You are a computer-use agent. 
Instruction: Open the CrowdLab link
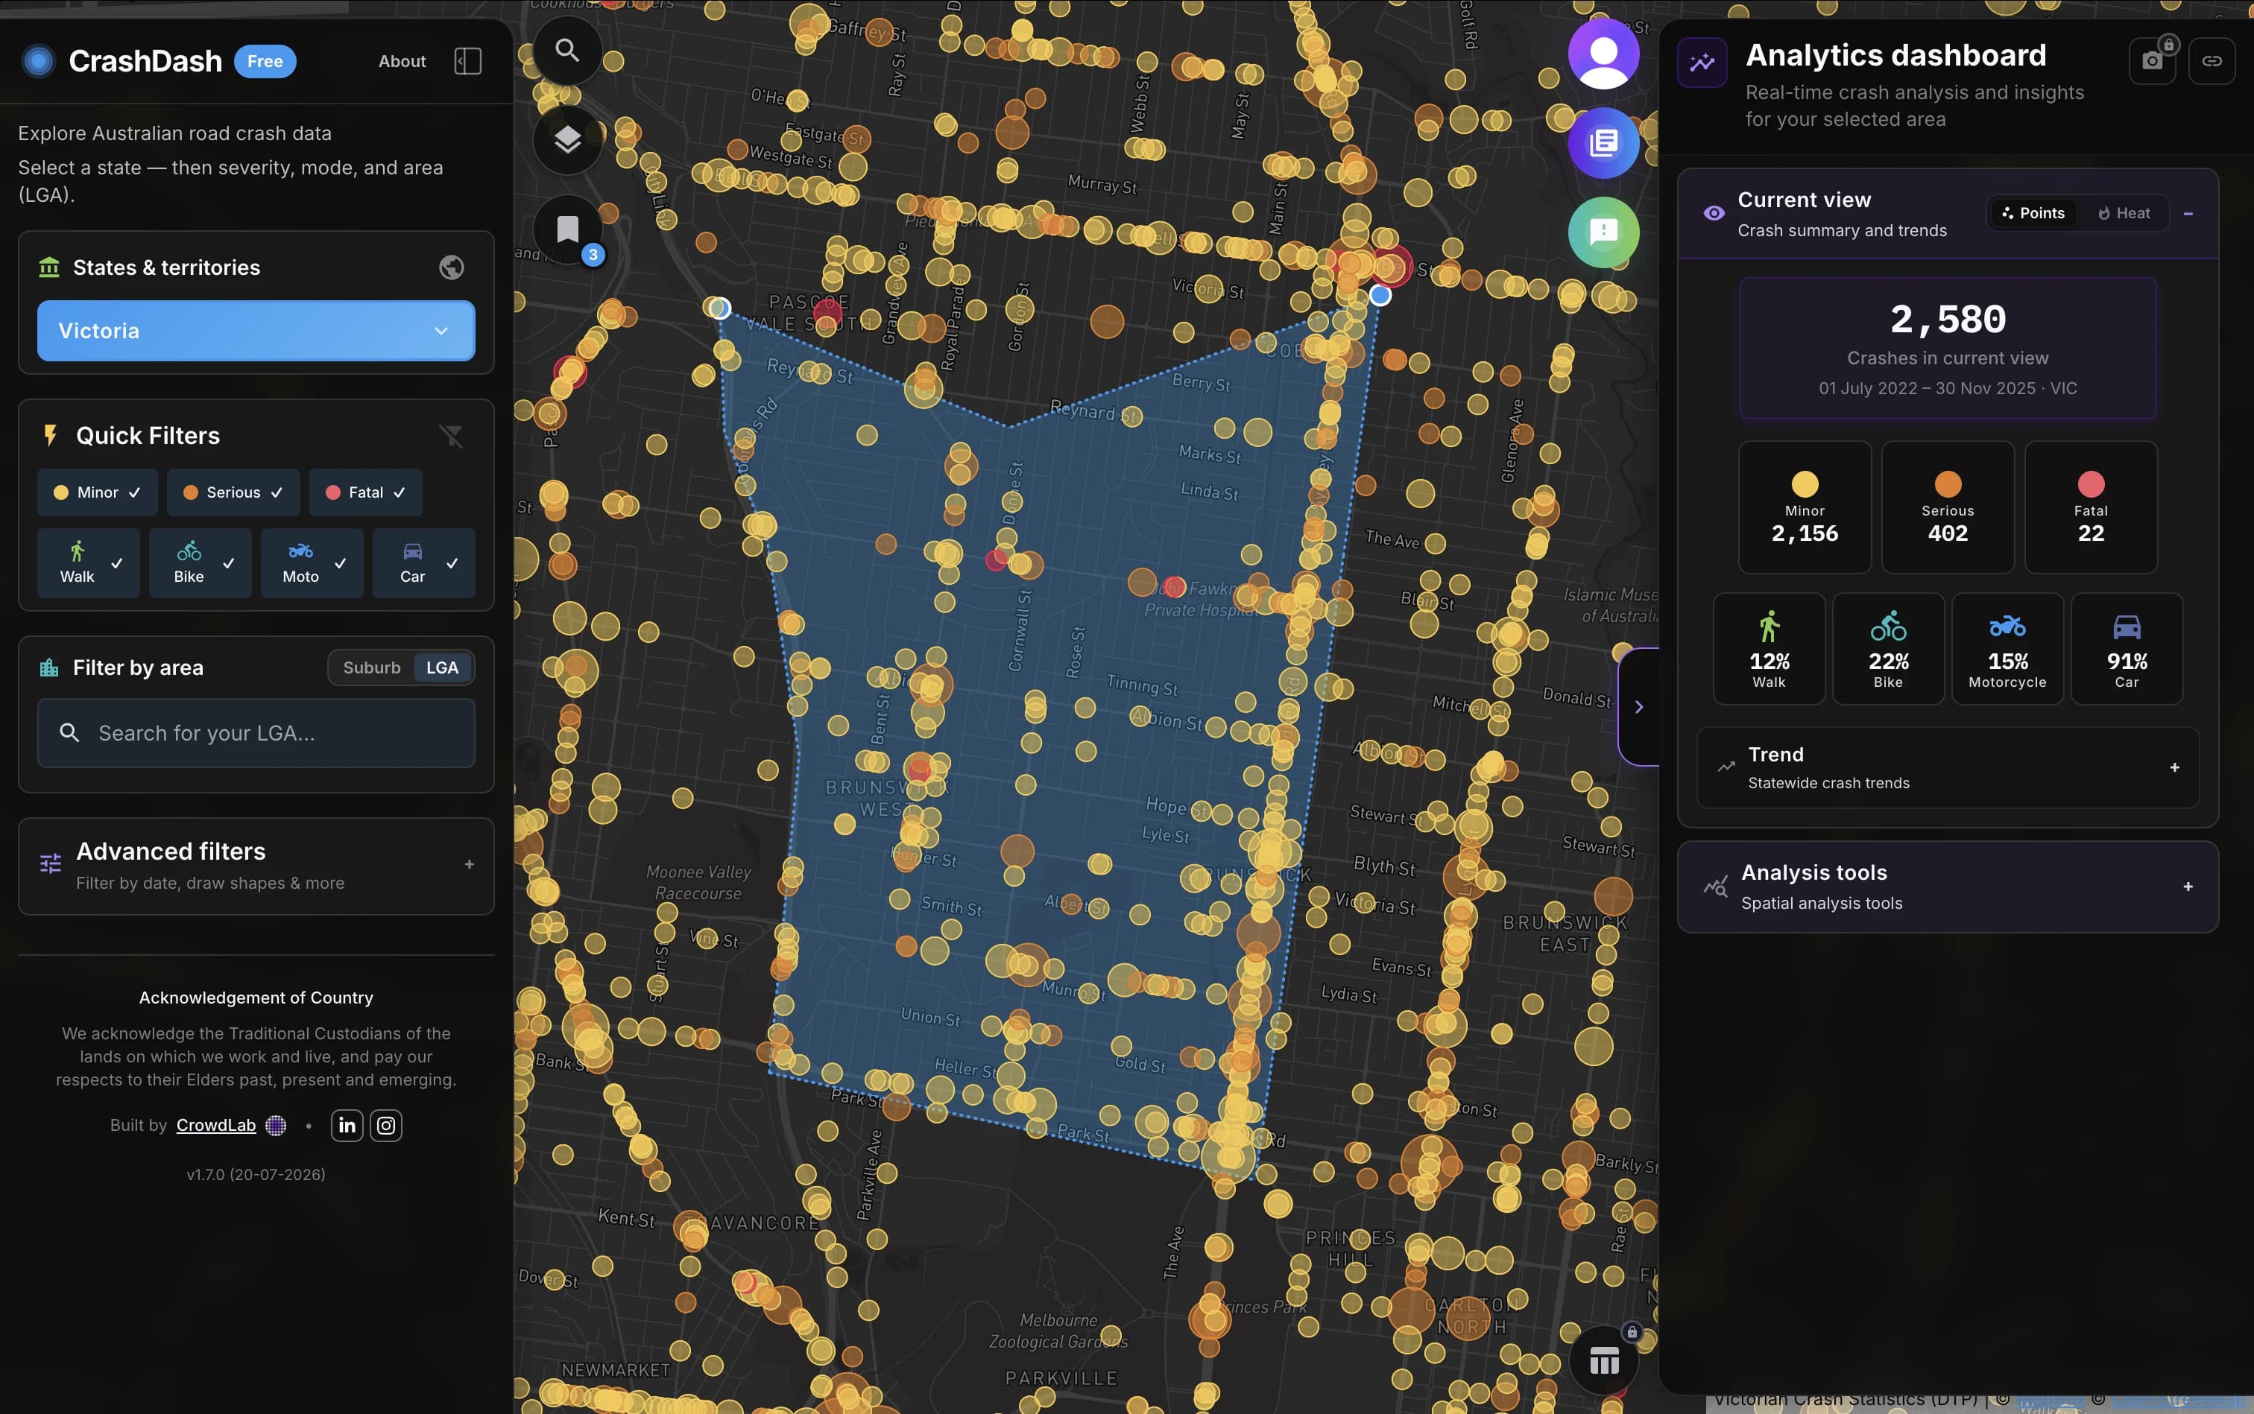pos(216,1125)
